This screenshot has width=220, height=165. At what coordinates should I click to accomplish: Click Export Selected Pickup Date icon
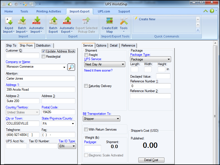point(86,21)
